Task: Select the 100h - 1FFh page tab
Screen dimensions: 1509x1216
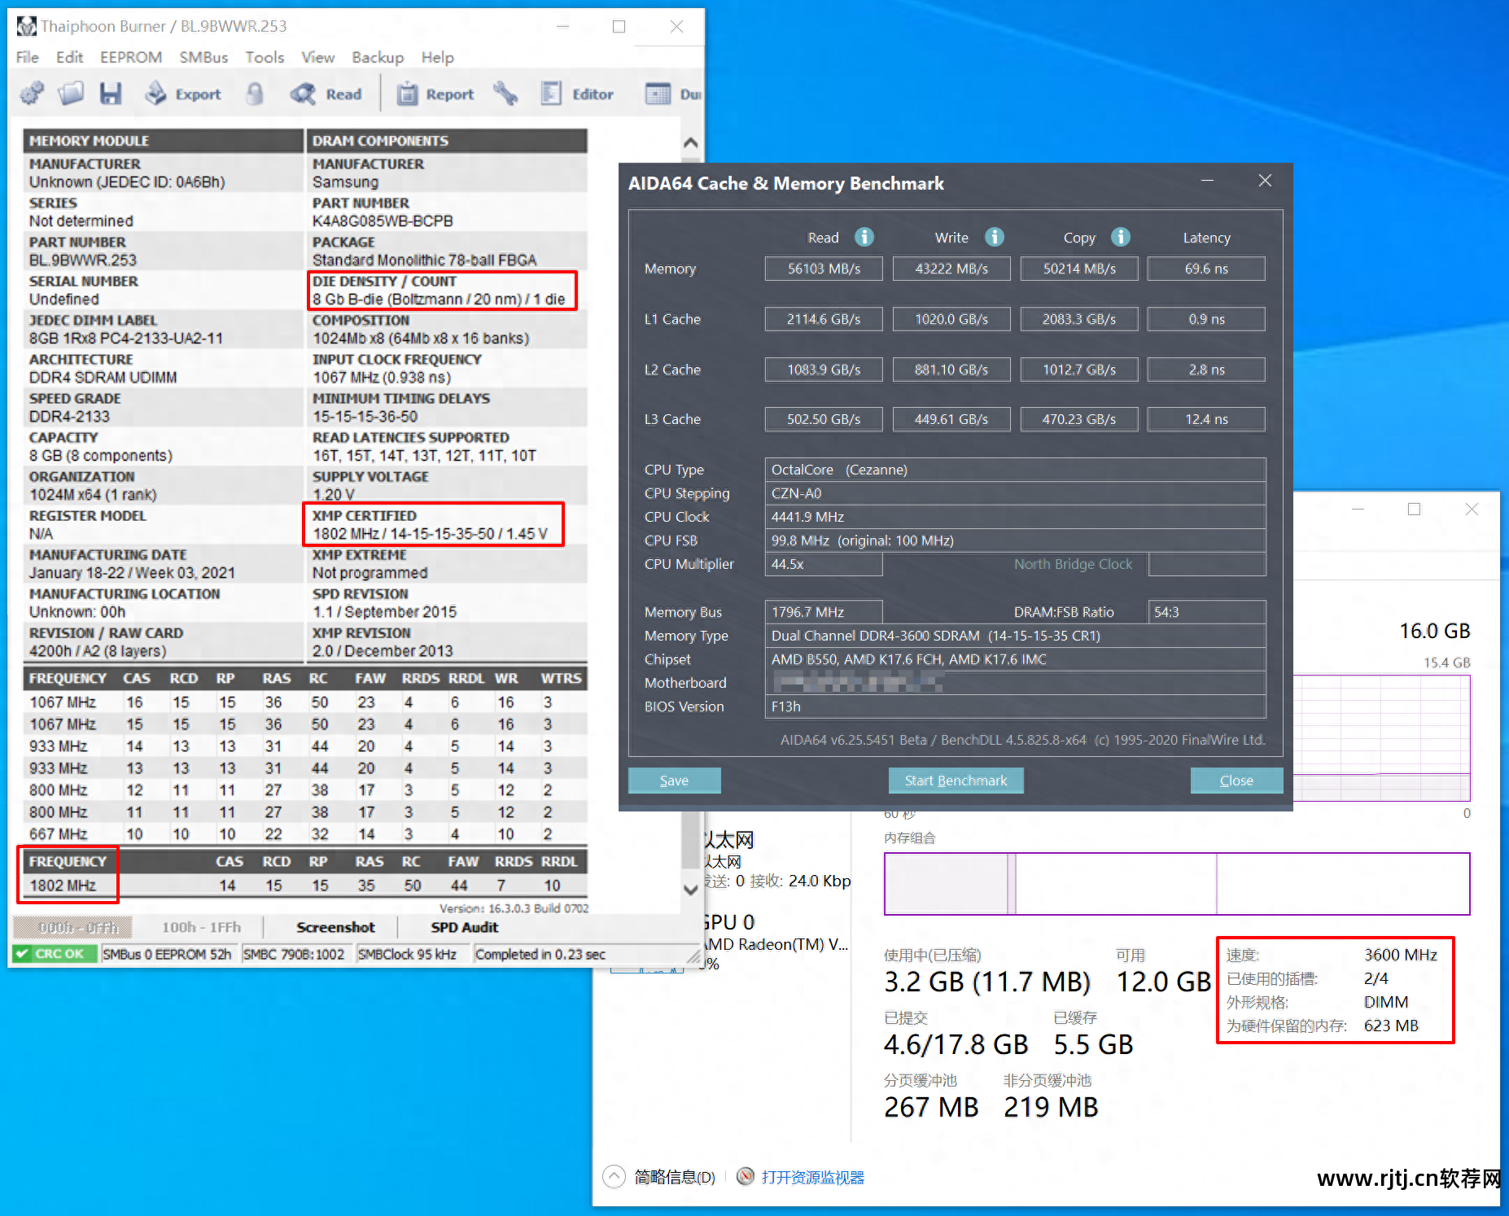Action: pos(201,927)
